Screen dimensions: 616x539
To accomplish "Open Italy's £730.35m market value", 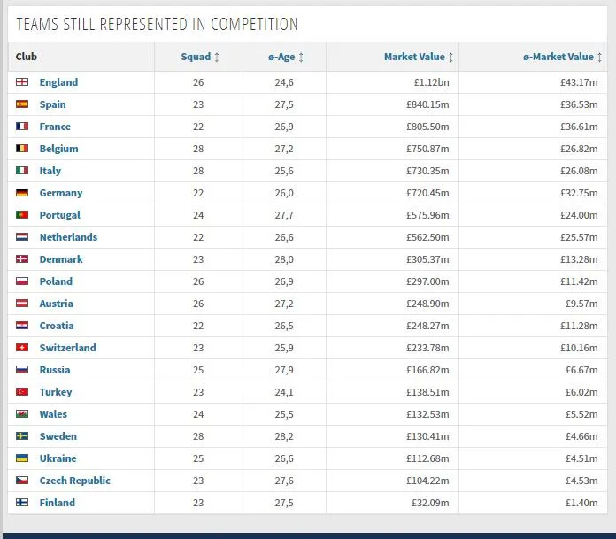I will [424, 171].
